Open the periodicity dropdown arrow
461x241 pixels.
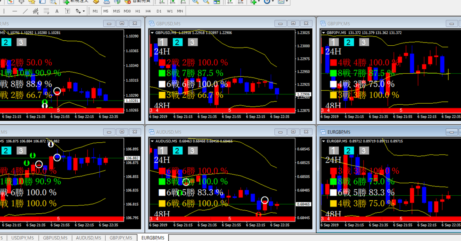point(273,2)
